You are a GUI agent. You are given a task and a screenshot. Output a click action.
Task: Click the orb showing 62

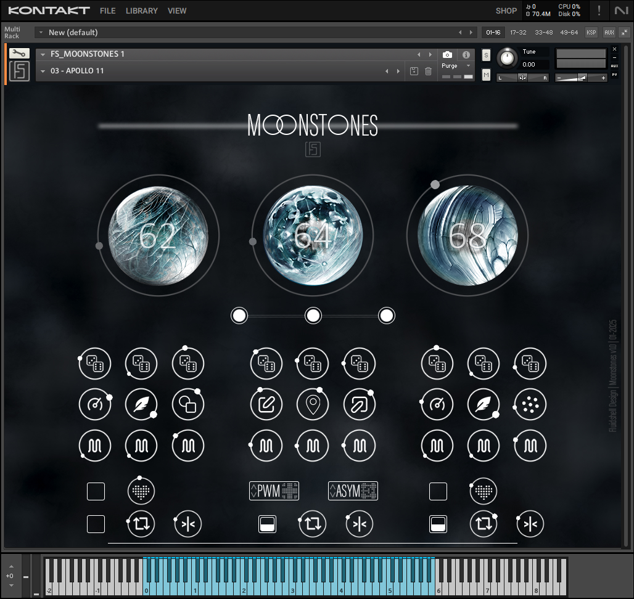(x=158, y=235)
